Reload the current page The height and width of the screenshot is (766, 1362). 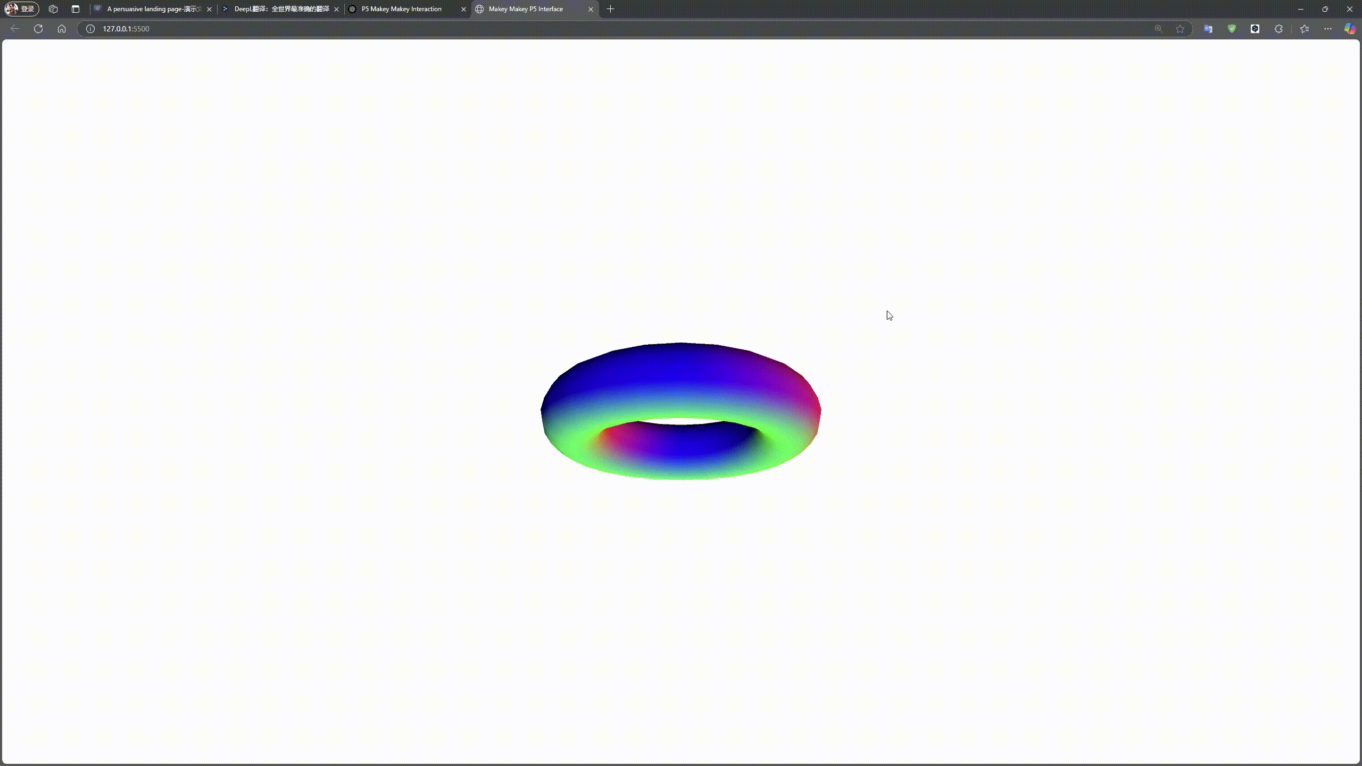click(x=38, y=29)
